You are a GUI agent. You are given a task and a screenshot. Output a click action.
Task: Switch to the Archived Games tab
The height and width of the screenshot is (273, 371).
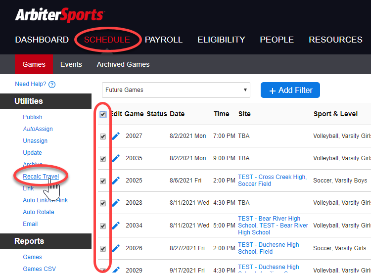tap(123, 64)
